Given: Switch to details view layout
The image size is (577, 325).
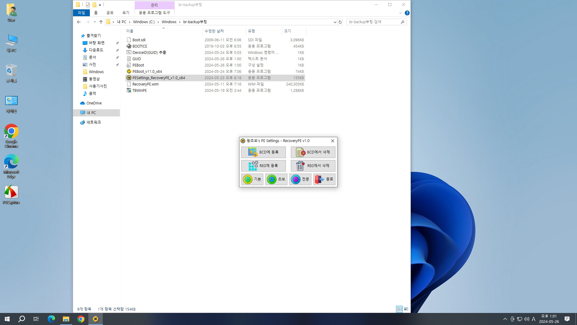Looking at the screenshot, I should pyautogui.click(x=399, y=309).
